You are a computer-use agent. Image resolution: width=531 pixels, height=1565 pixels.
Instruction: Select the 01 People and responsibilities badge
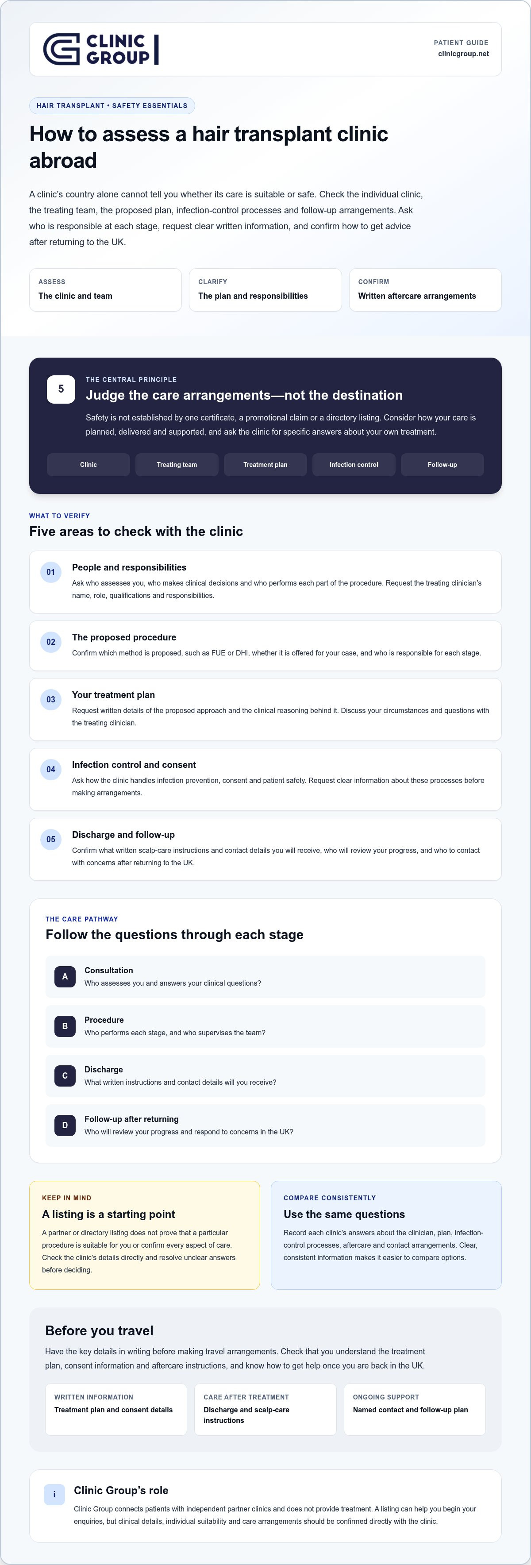(51, 572)
